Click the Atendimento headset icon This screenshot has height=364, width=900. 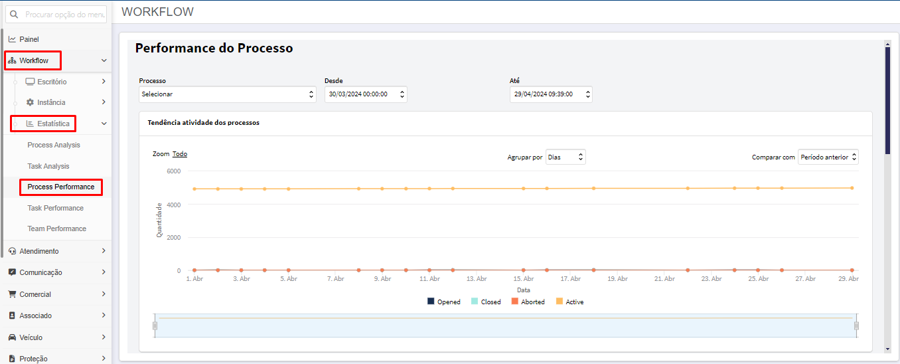pos(12,251)
